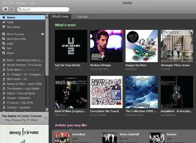Click the music note icon beside Weezer – Pinkerton
The image size is (196, 143).
coord(4,98)
